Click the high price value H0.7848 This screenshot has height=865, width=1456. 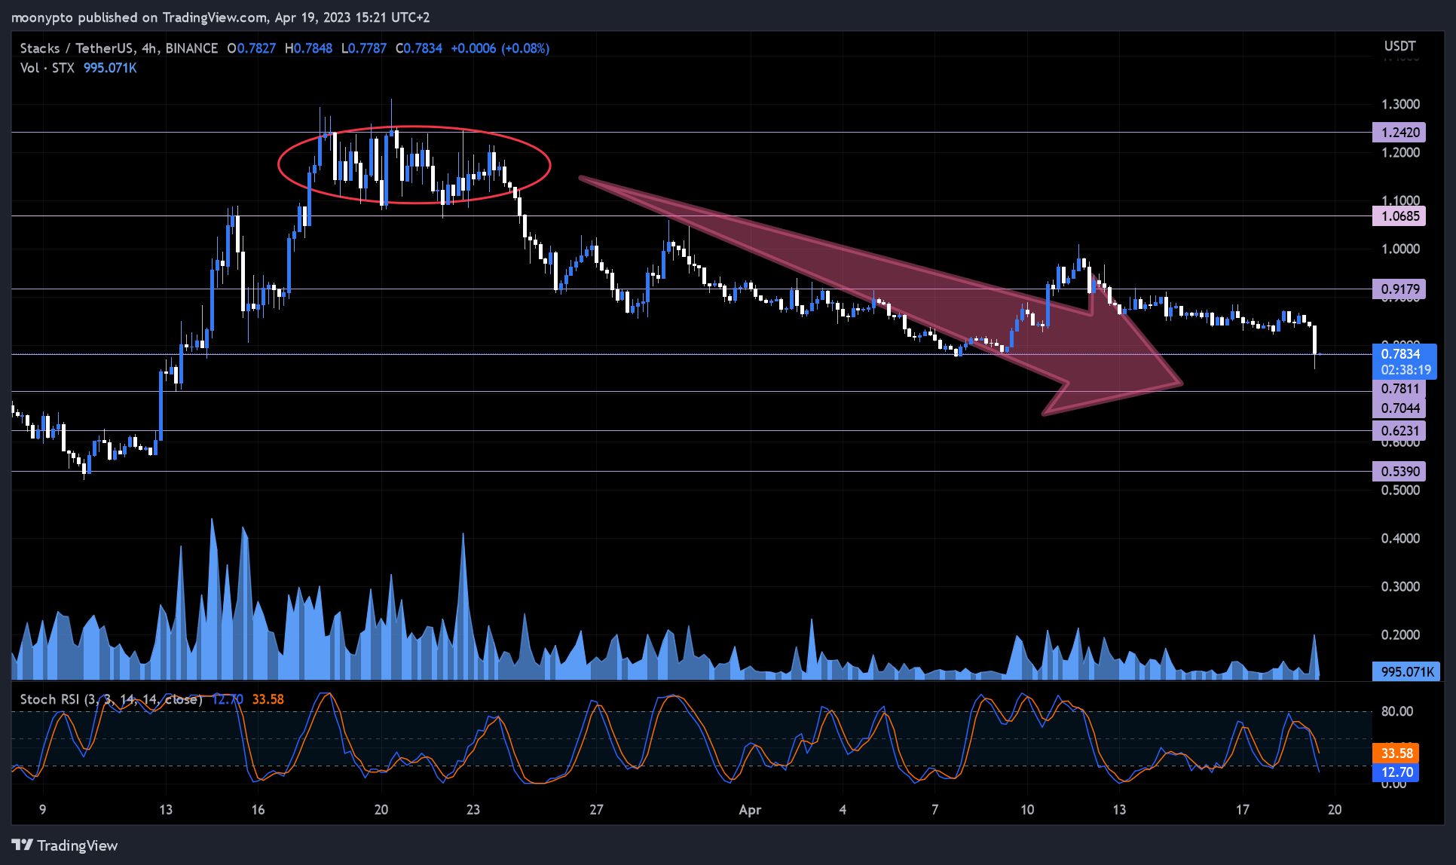tap(308, 48)
